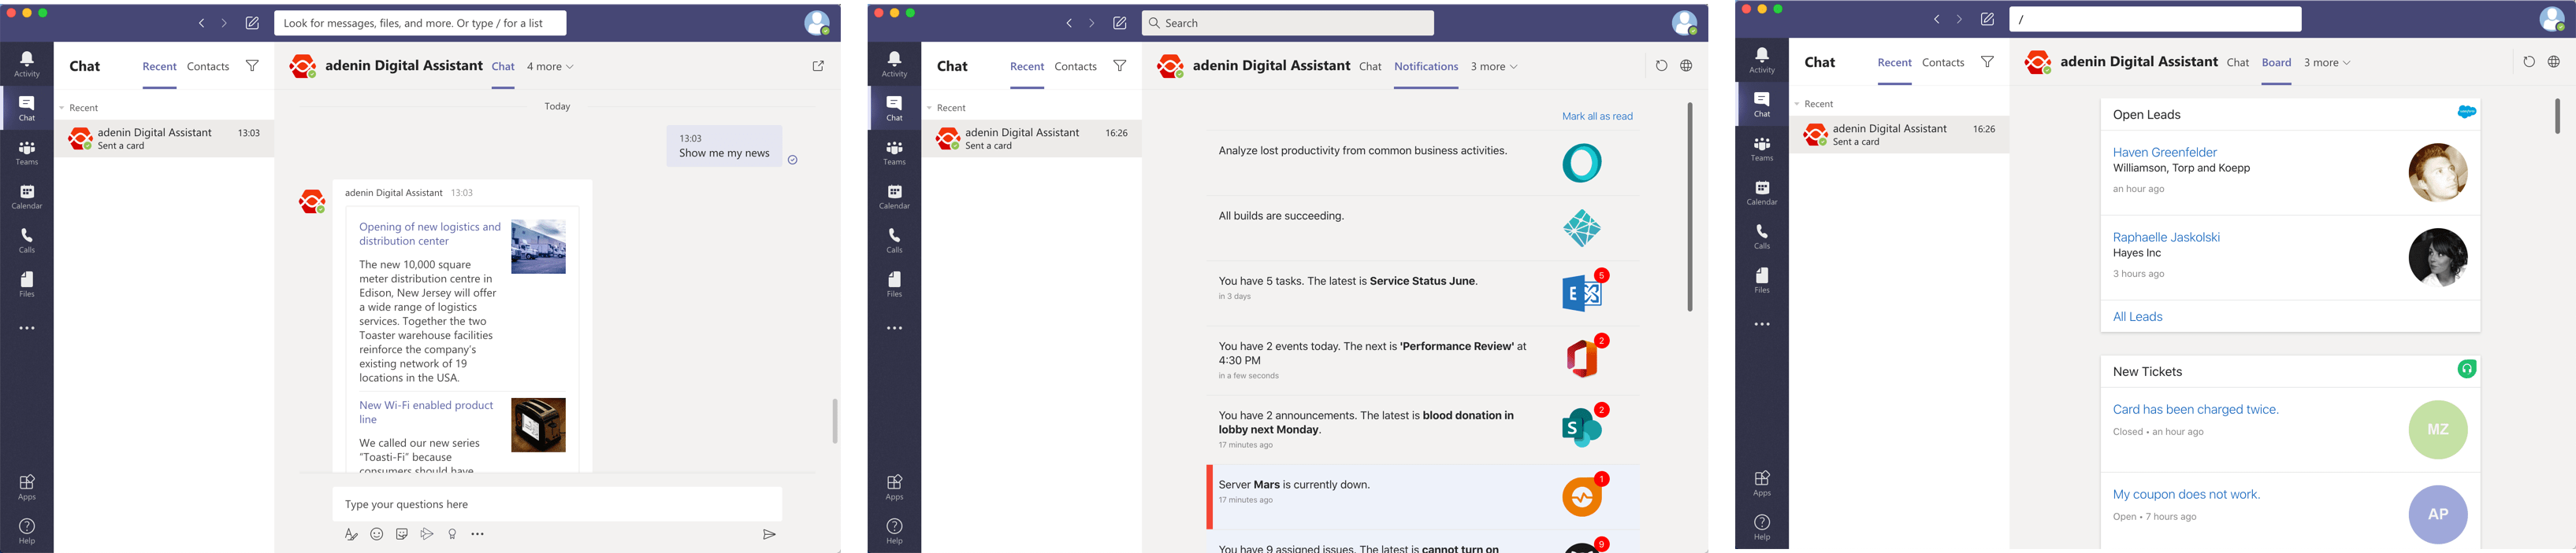2576x553 pixels.
Task: Open the emoji picker below the message box
Action: 377,534
